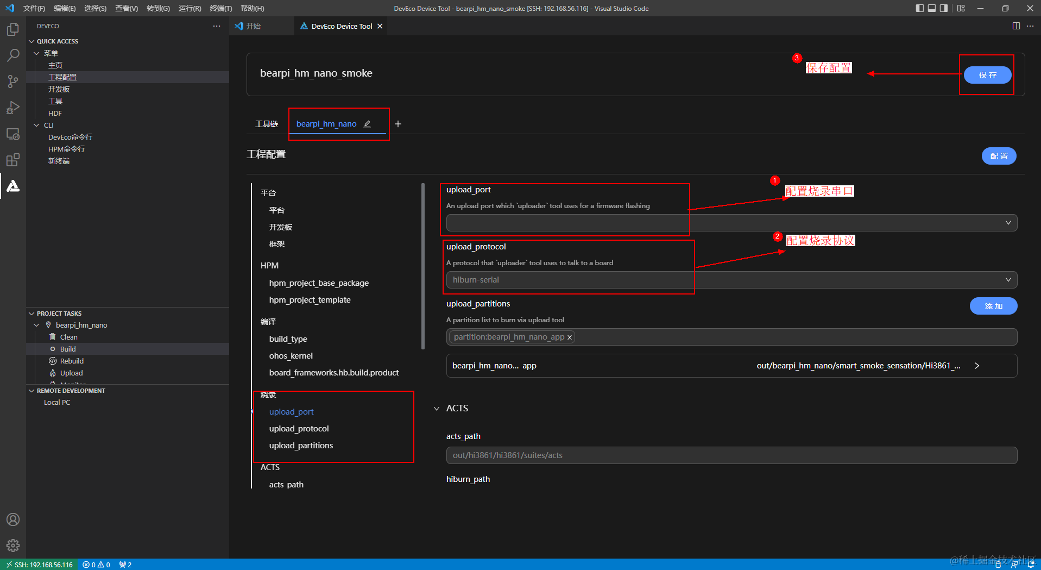This screenshot has width=1041, height=570.
Task: Toggle the secondary side bar layout icon
Action: (944, 8)
